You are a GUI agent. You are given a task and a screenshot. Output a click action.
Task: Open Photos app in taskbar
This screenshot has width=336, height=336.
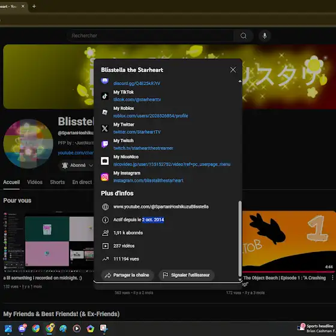pos(8,328)
